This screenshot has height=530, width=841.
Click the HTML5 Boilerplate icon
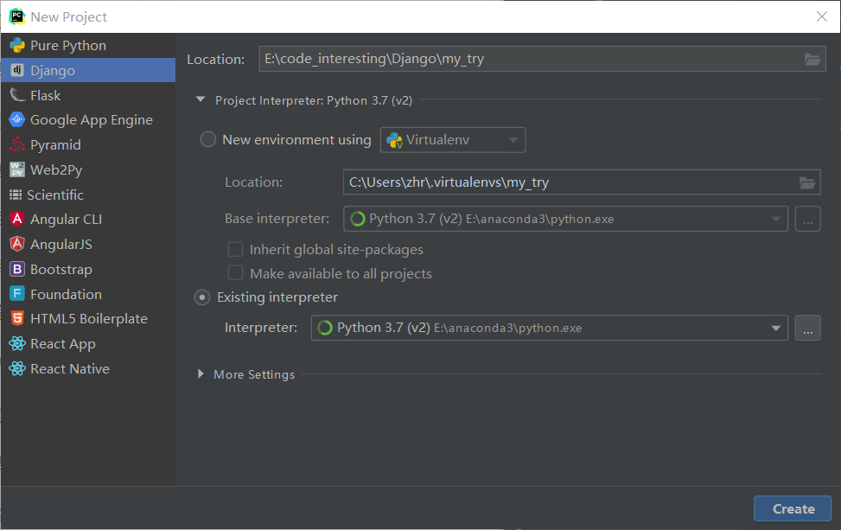click(x=17, y=319)
